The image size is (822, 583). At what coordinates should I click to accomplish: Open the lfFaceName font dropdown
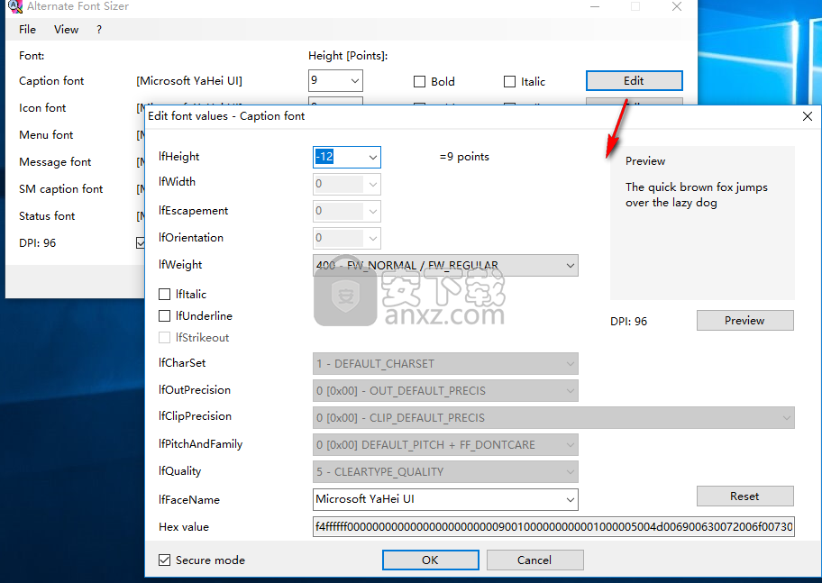[x=571, y=499]
